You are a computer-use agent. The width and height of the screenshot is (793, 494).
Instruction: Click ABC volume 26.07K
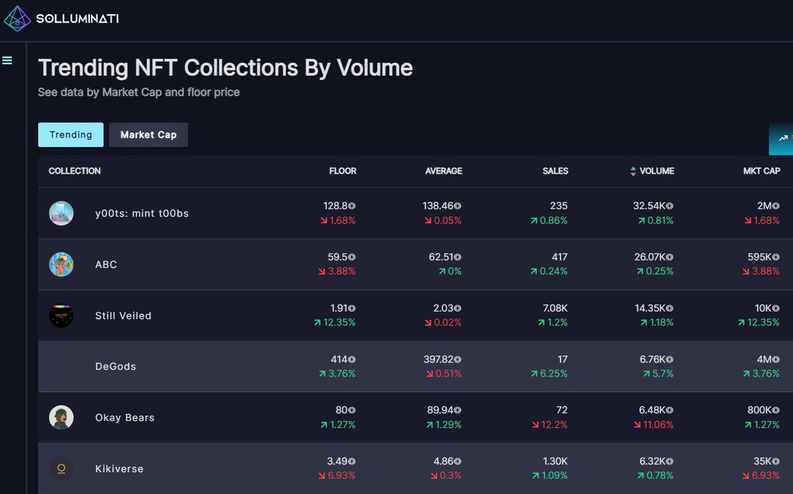[654, 257]
